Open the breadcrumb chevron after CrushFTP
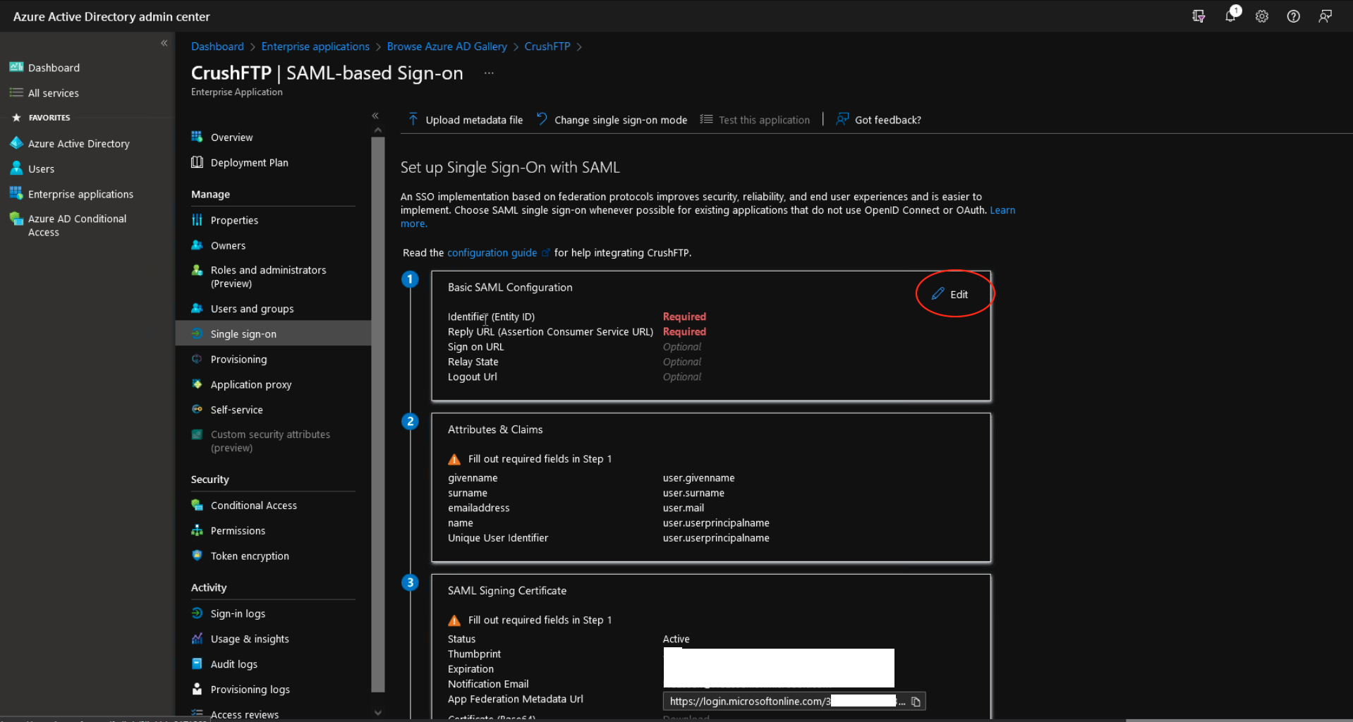Viewport: 1353px width, 722px height. 580,47
